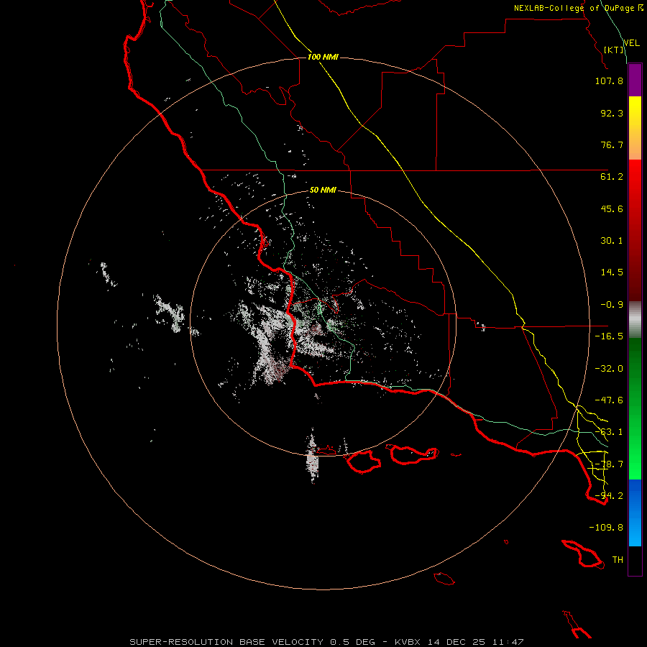Click the 14.5 velocity scale value
This screenshot has height=647, width=647.
coord(612,272)
